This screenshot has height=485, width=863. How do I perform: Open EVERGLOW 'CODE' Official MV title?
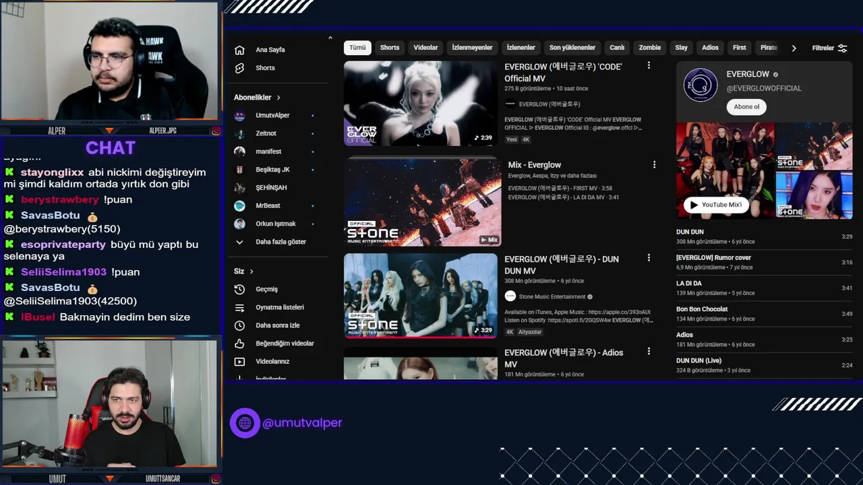pyautogui.click(x=564, y=73)
